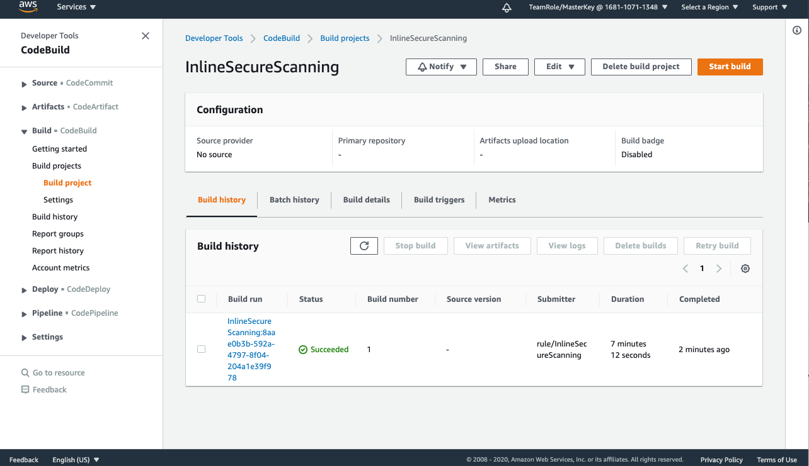Click the '7 minutes 12 seconds' duration cell
This screenshot has height=466, width=809.
pyautogui.click(x=631, y=350)
